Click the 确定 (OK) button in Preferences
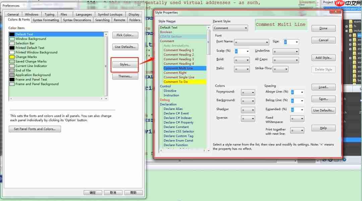The width and height of the screenshot is (362, 201). (x=93, y=193)
